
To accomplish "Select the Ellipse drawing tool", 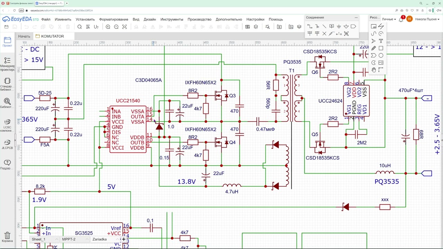I will tap(381, 55).
